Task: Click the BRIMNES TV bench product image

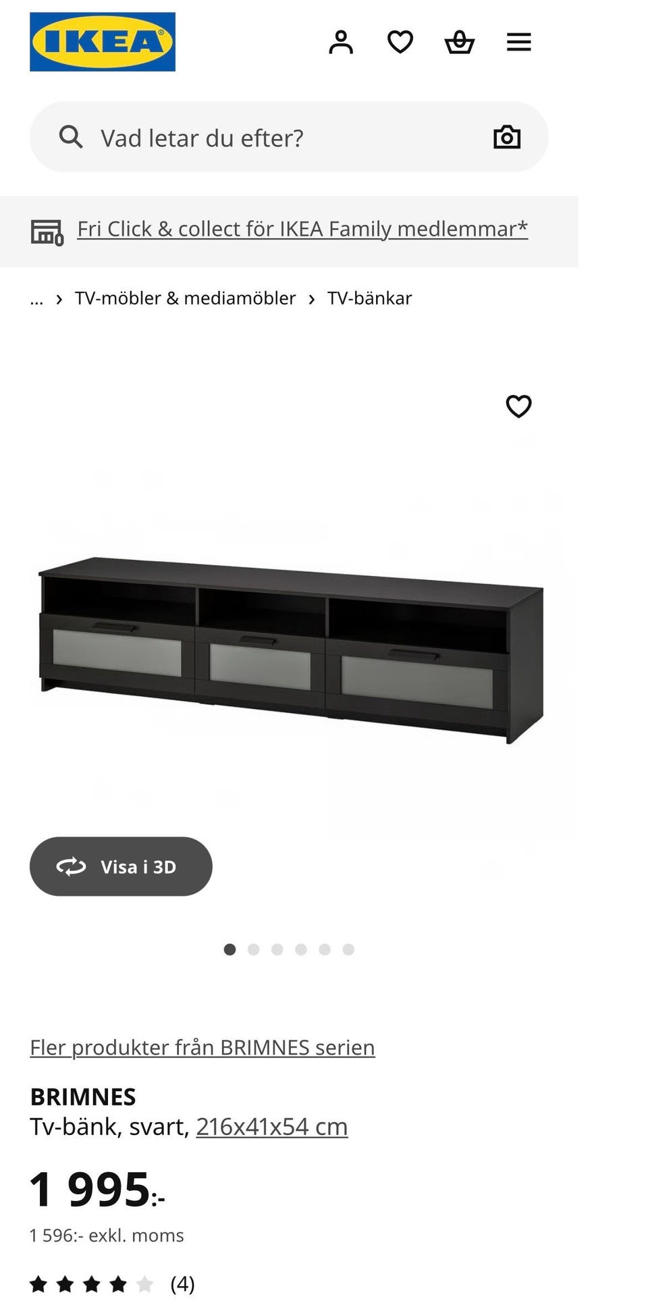Action: pos(290,649)
